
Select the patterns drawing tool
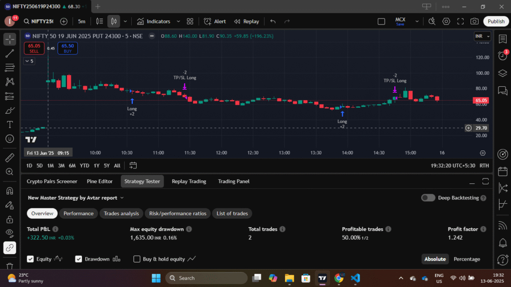[x=10, y=82]
